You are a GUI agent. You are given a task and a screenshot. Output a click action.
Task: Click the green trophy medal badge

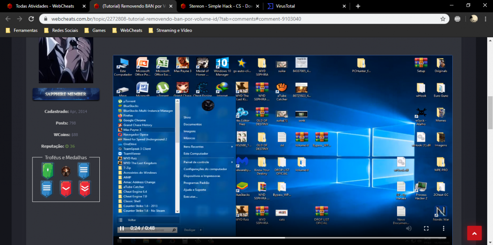pos(48,170)
